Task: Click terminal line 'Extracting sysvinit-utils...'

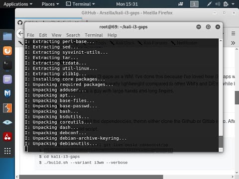Action: pyautogui.click(x=66, y=52)
